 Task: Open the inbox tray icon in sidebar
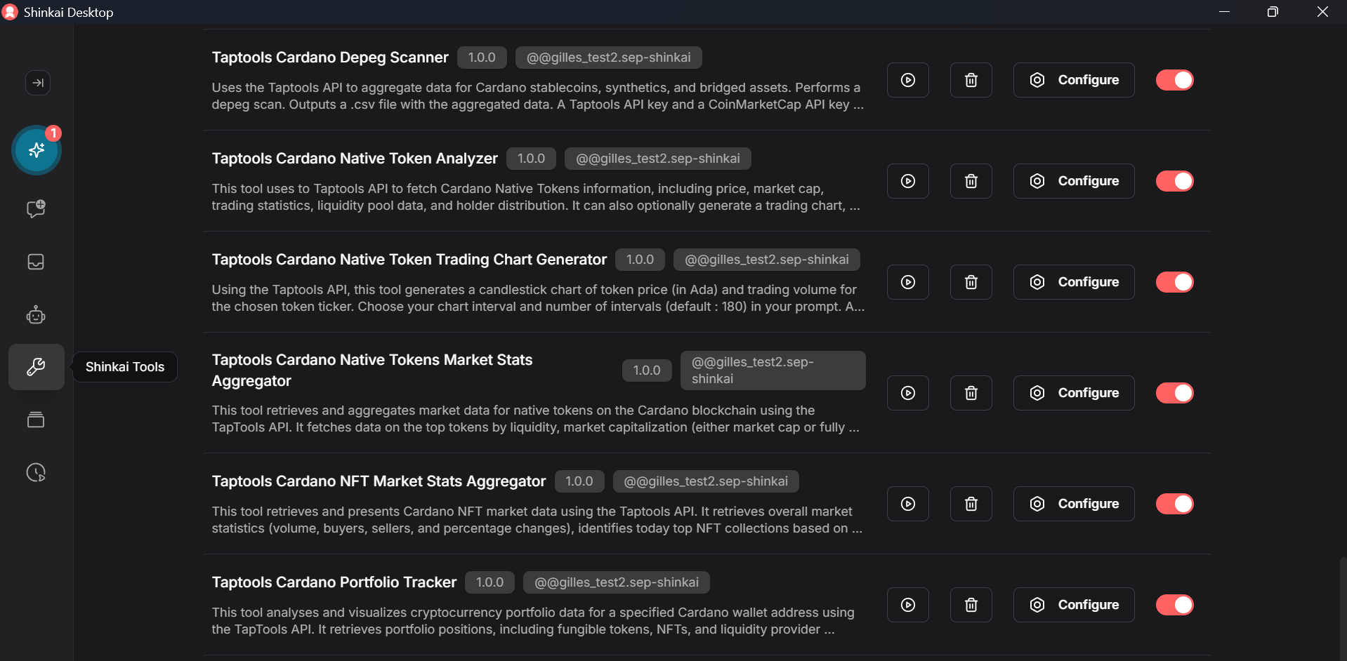pyautogui.click(x=36, y=262)
